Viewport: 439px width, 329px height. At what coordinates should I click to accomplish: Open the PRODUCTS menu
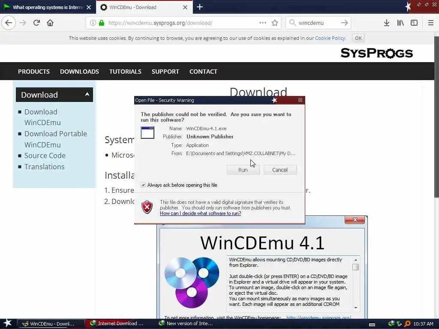(x=33, y=72)
